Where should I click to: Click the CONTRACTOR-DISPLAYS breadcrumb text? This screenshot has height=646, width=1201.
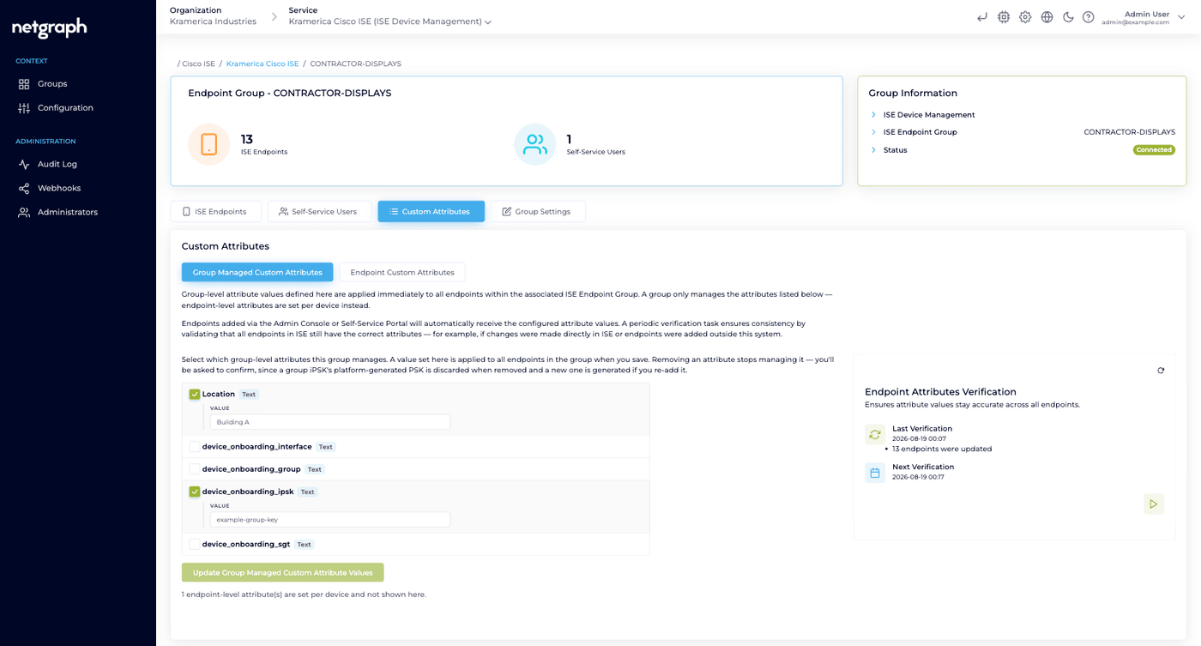[x=355, y=63]
